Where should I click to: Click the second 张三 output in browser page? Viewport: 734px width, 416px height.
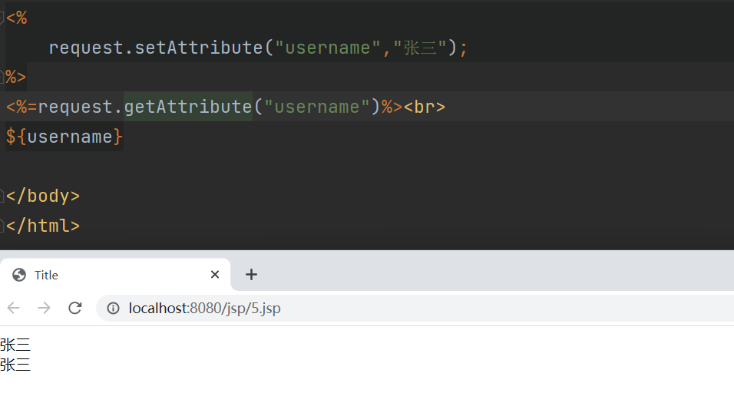pos(15,365)
